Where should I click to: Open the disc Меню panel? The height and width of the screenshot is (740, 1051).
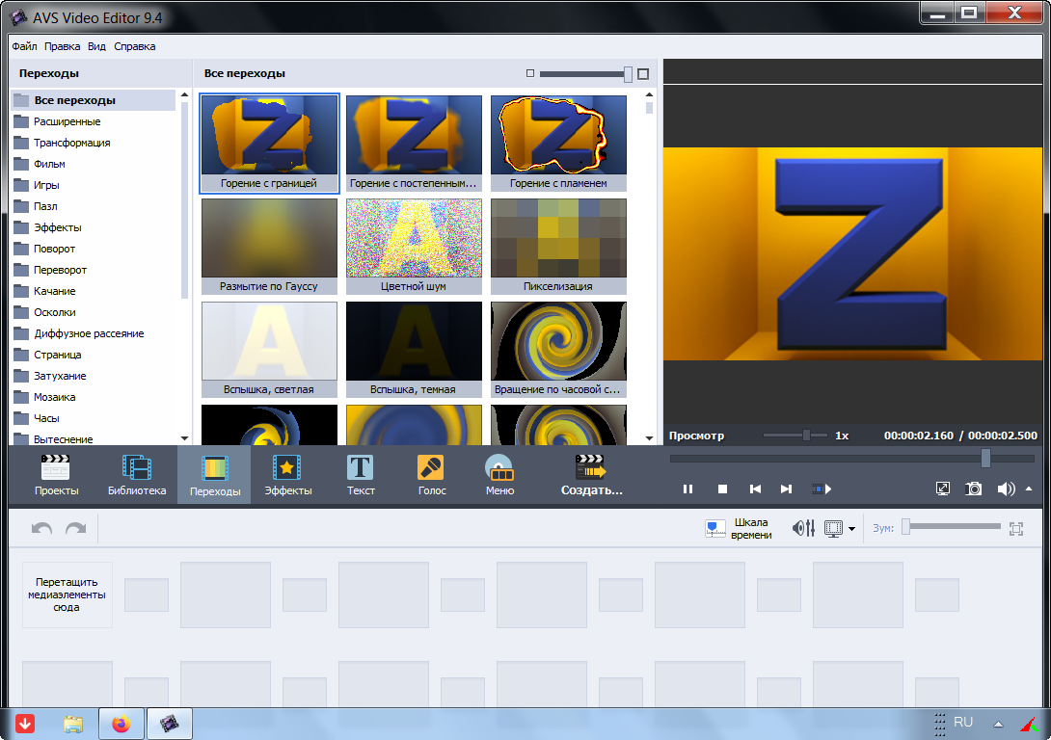coord(499,475)
